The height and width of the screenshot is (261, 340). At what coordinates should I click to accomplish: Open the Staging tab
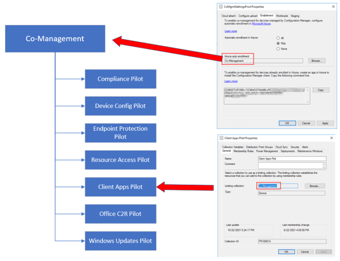point(295,16)
